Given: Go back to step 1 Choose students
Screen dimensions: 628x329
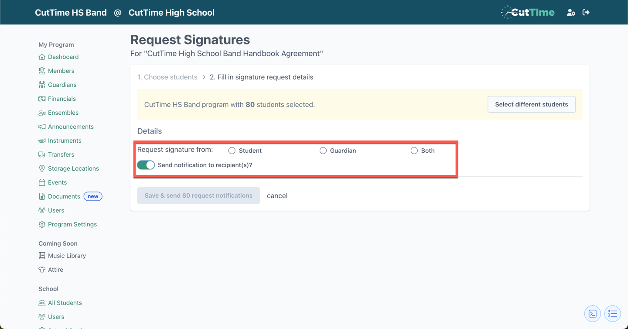Looking at the screenshot, I should pos(167,77).
